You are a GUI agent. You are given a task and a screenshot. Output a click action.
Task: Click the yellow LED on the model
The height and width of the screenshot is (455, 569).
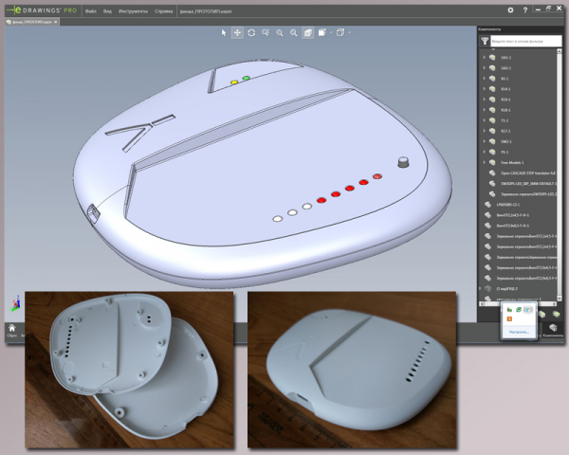234,82
